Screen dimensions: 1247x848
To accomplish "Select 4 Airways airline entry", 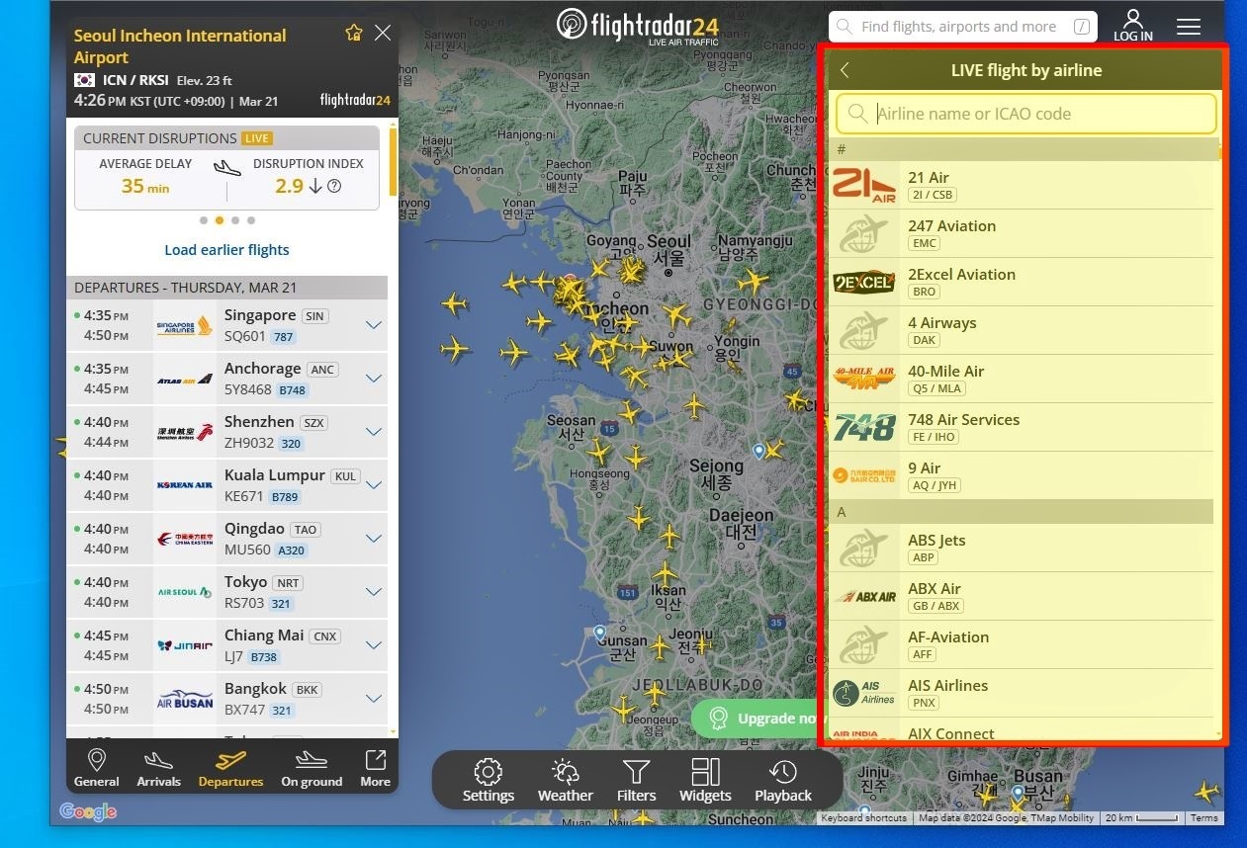I will pos(1020,330).
